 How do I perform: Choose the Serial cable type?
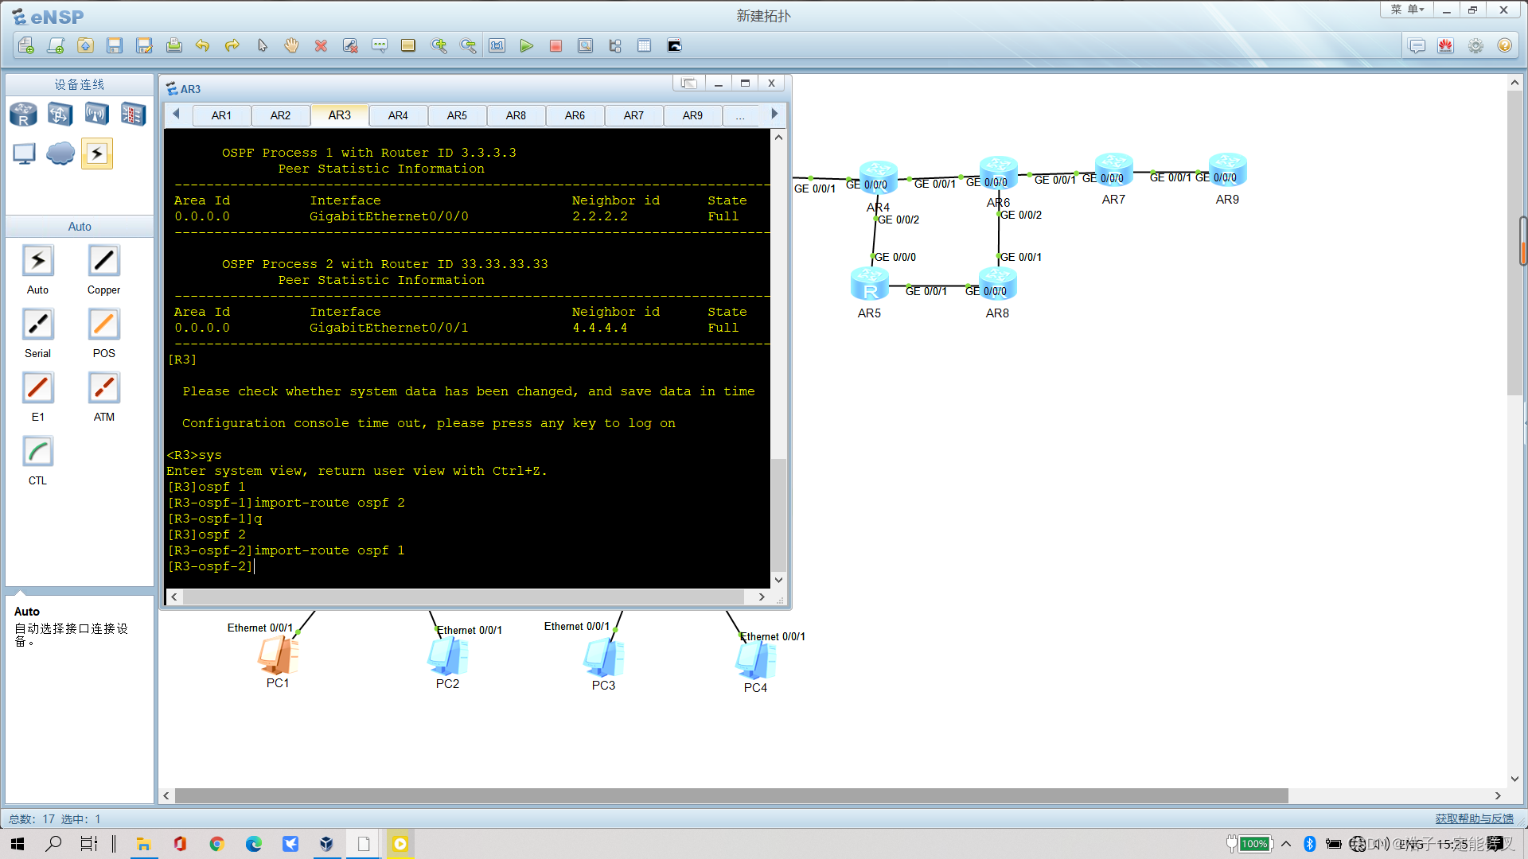[x=37, y=325]
